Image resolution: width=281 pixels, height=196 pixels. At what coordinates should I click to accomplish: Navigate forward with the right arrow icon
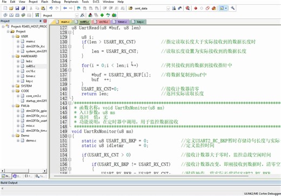(71, 8)
